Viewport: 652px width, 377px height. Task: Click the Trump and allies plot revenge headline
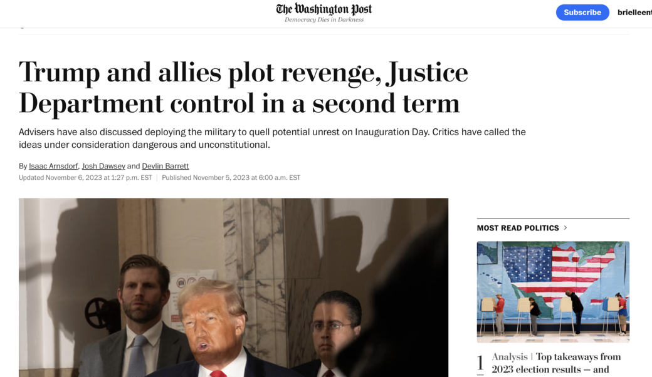[x=243, y=87]
